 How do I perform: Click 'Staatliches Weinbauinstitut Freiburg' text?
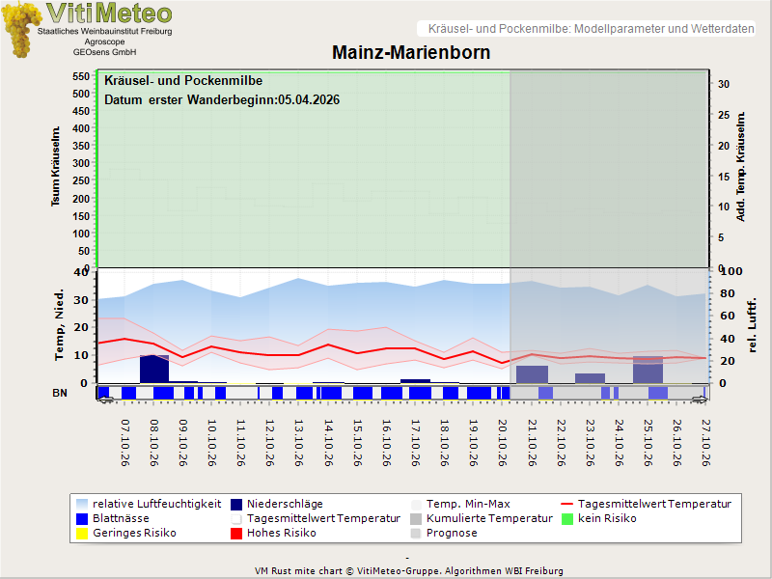(x=105, y=31)
